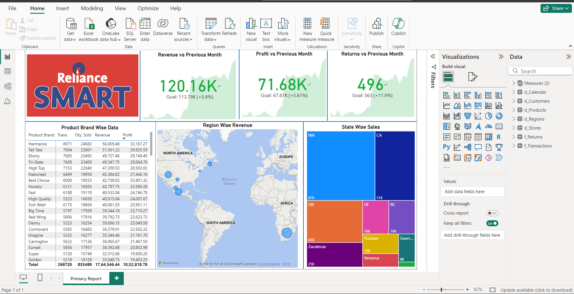The height and width of the screenshot is (294, 574).
Task: Select the Power Automate visual
Action: click(499, 158)
